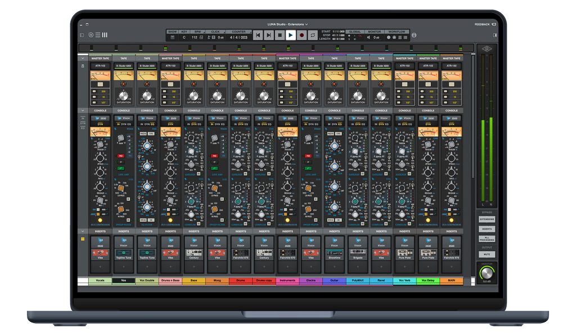Select the Drums n Bass track label

point(170,280)
